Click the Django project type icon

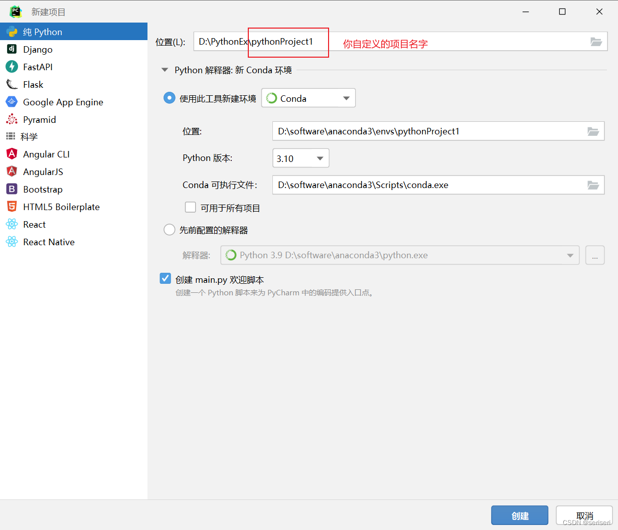click(x=12, y=49)
